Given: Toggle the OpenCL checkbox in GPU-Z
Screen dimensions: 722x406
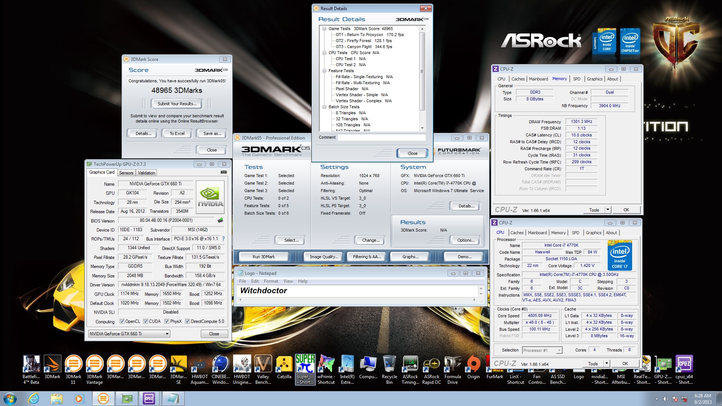Looking at the screenshot, I should (x=122, y=321).
